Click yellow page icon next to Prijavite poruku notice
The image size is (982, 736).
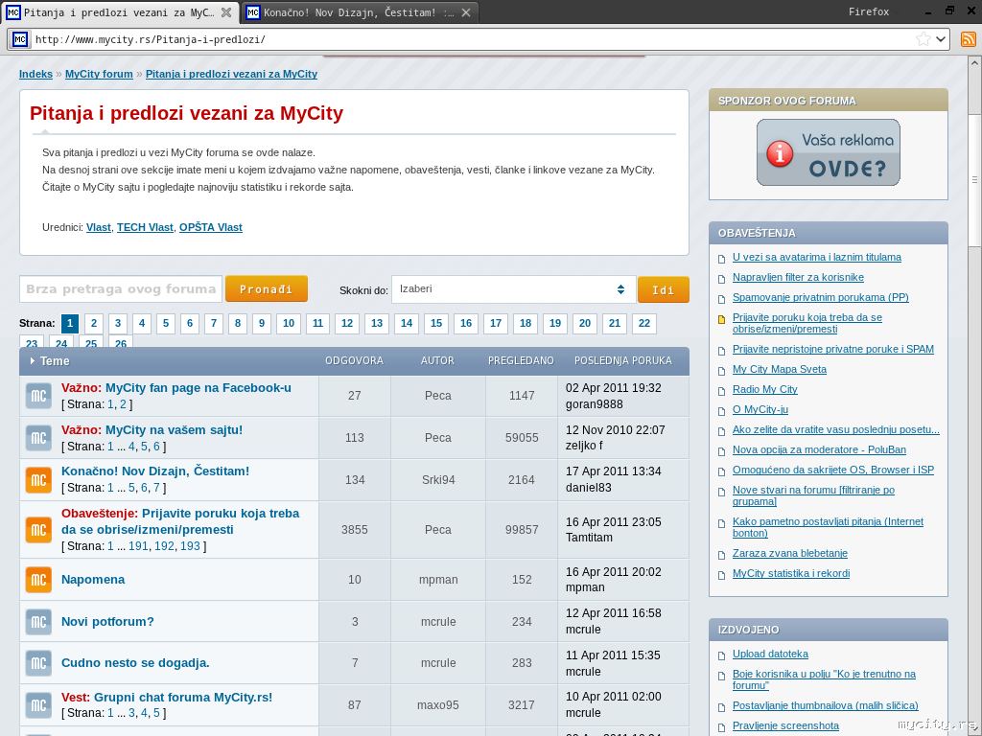[x=721, y=319]
